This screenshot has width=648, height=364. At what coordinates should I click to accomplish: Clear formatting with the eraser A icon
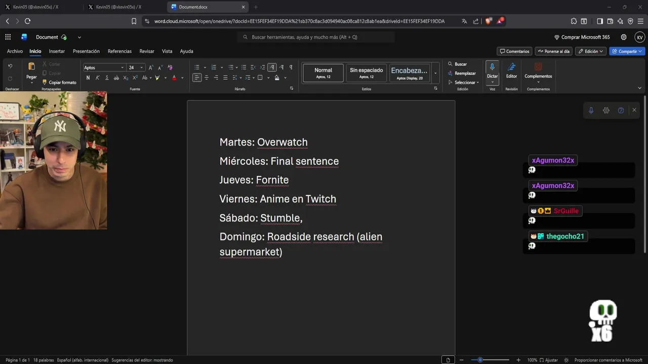170,67
